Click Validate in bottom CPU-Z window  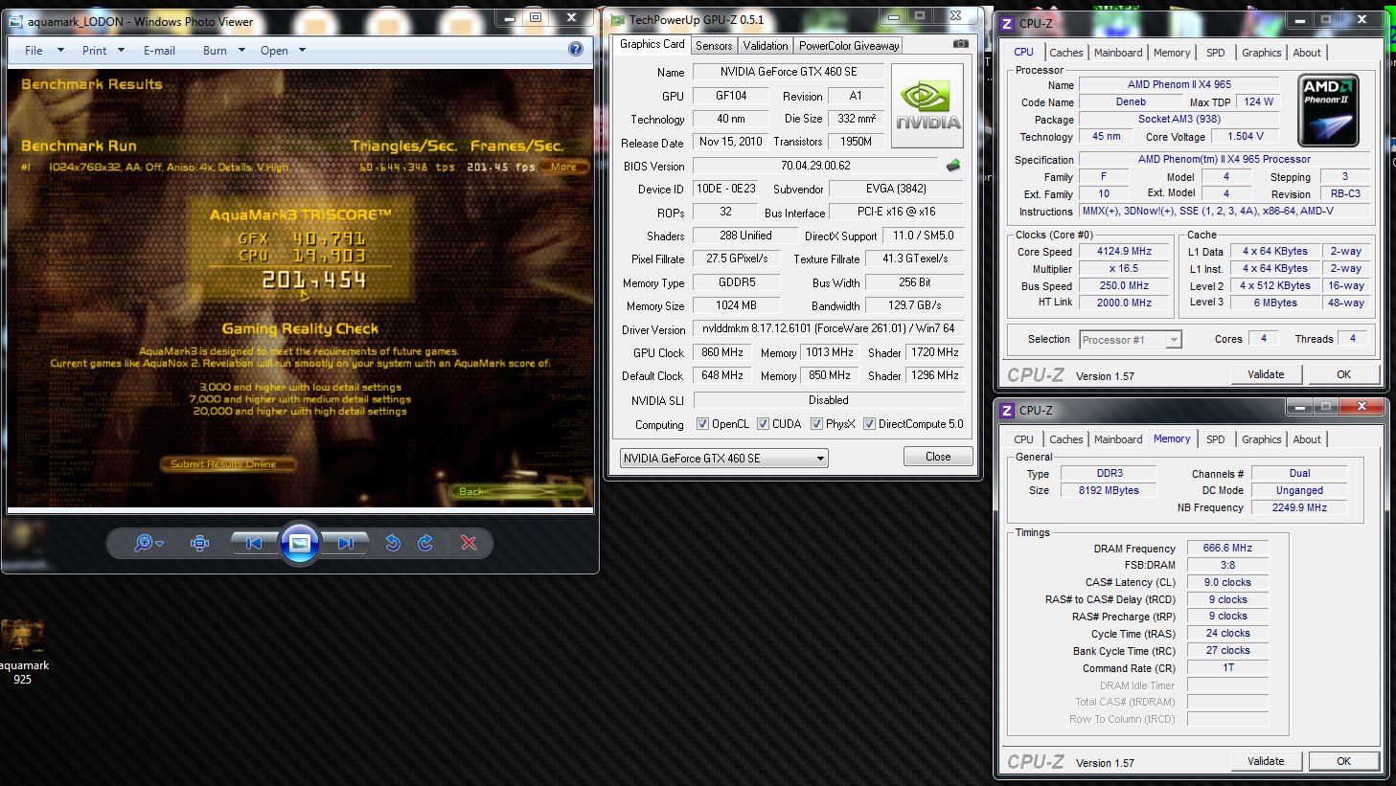coord(1266,761)
